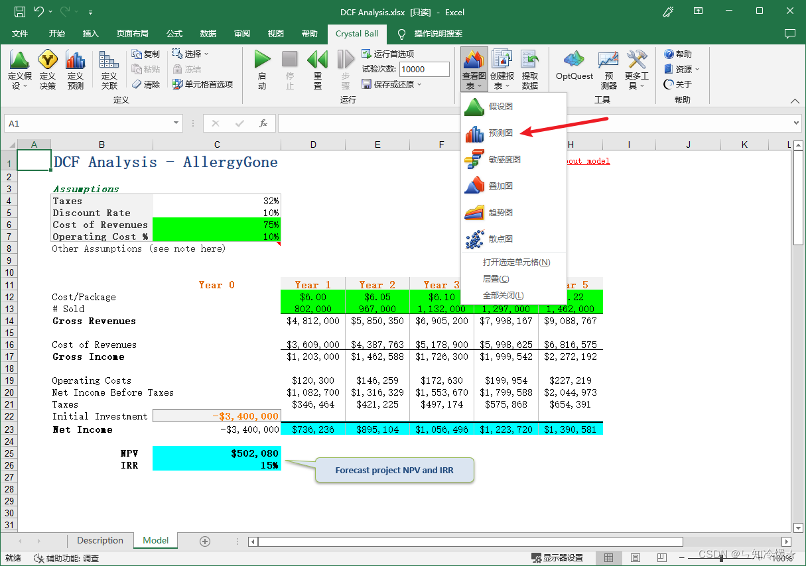806x566 pixels.
Task: Click the View Charts (查看图表) button
Action: pos(474,70)
